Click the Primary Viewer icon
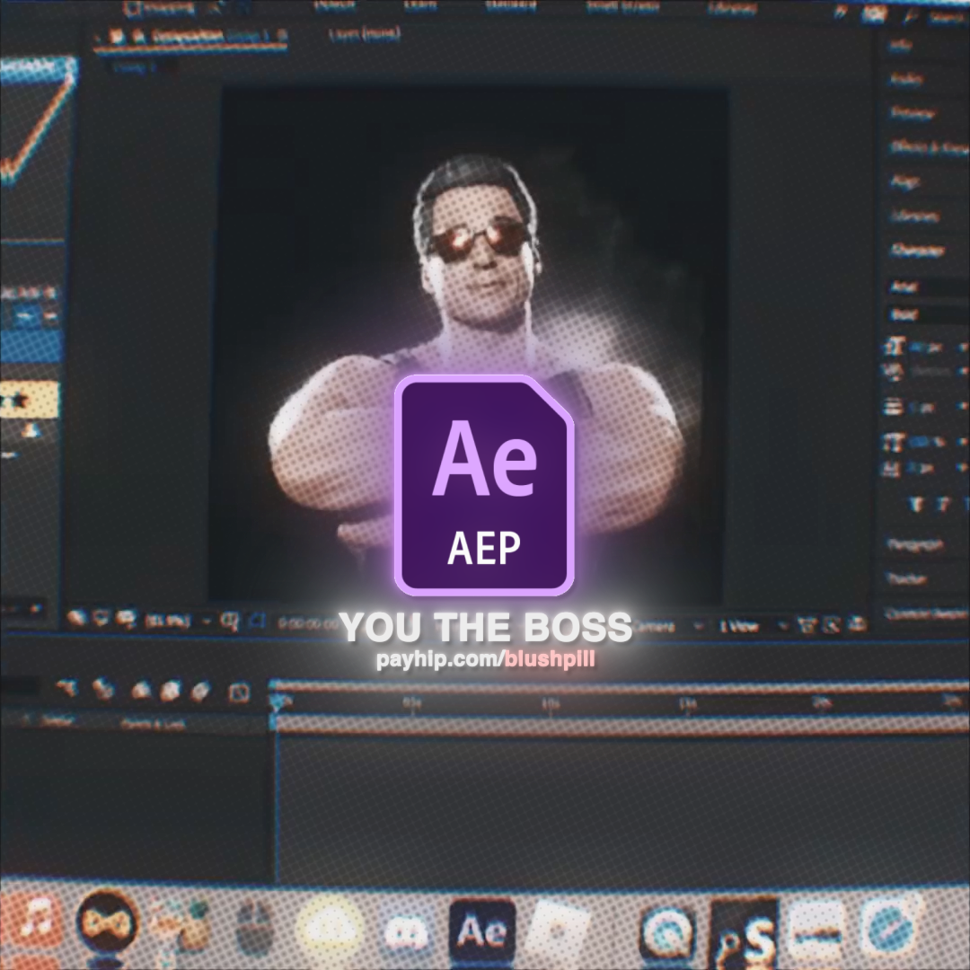Screen dimensions: 970x970 pyautogui.click(x=101, y=619)
